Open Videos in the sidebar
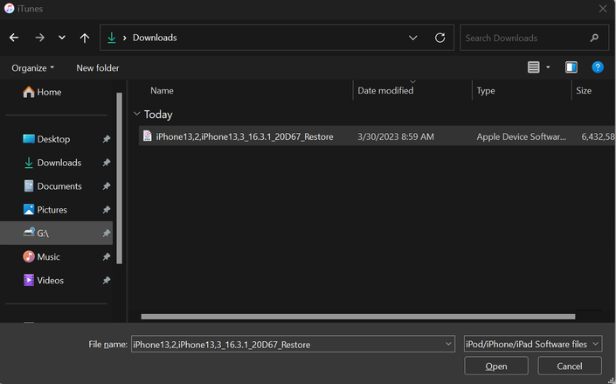Screen dimensions: 616x384 pyautogui.click(x=44, y=281)
